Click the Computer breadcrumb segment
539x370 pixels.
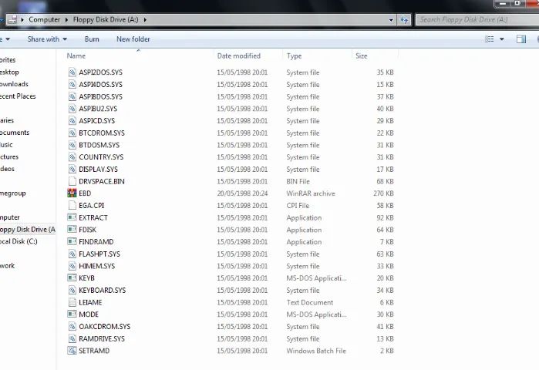point(45,19)
